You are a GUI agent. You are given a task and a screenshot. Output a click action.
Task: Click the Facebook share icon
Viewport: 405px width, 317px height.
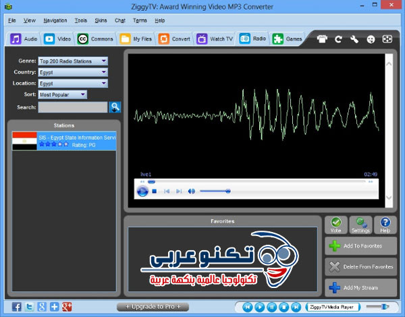click(x=16, y=307)
